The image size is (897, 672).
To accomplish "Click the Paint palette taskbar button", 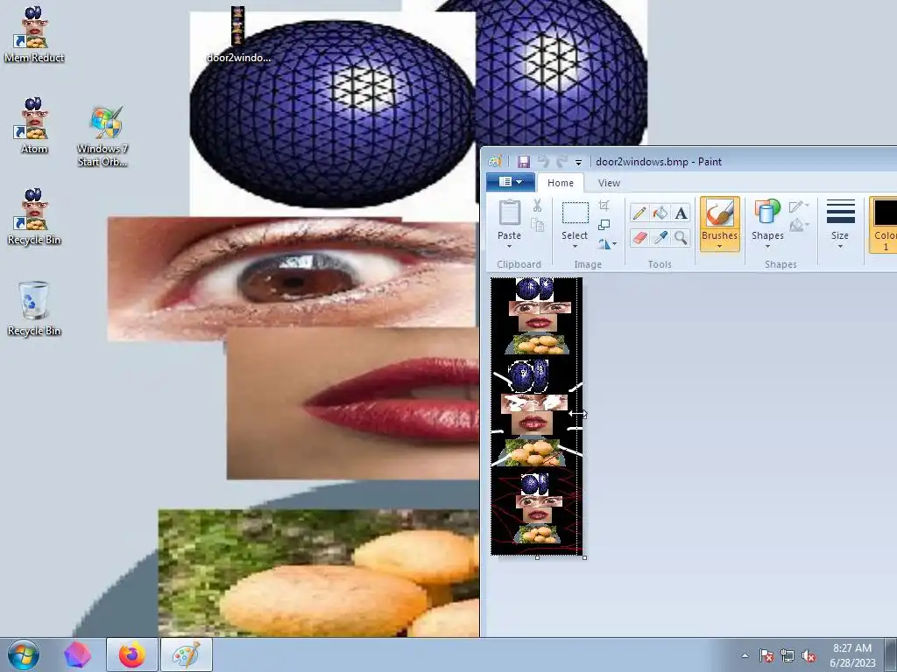I will 187,654.
